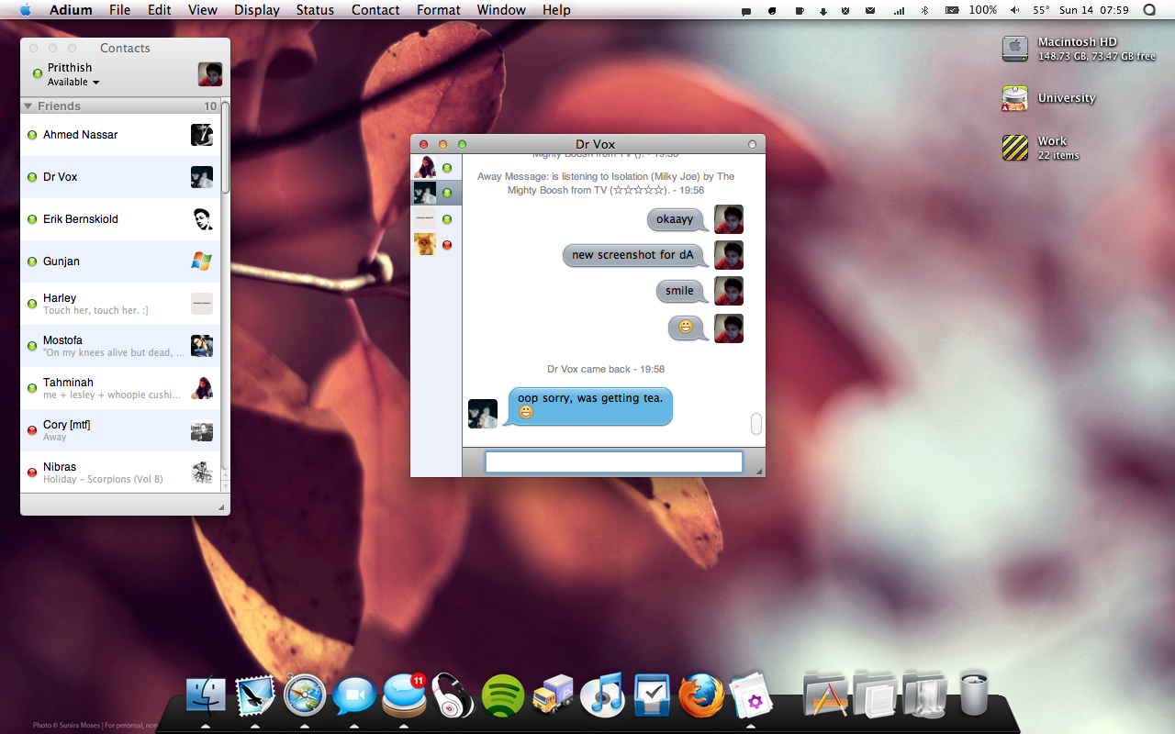
Task: Click the envelope mail menu bar icon
Action: (869, 10)
